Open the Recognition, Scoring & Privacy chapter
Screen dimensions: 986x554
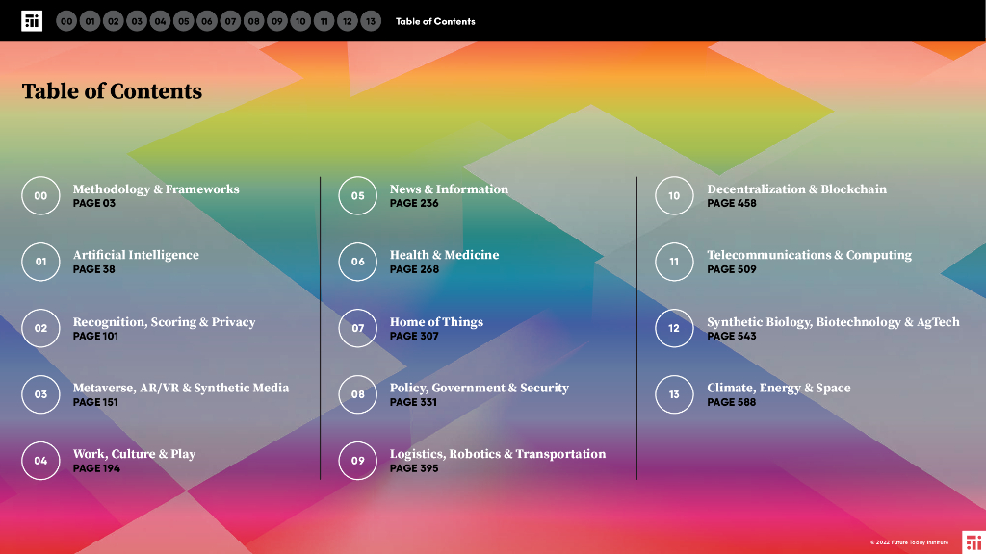point(164,322)
